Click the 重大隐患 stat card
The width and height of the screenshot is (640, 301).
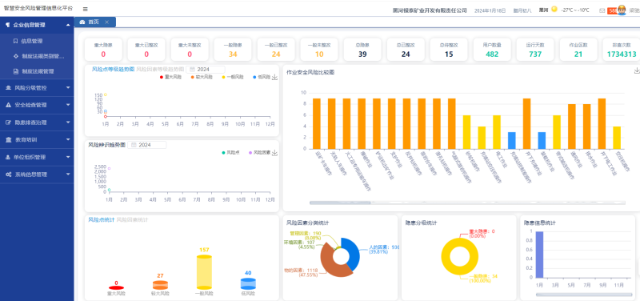[103, 50]
